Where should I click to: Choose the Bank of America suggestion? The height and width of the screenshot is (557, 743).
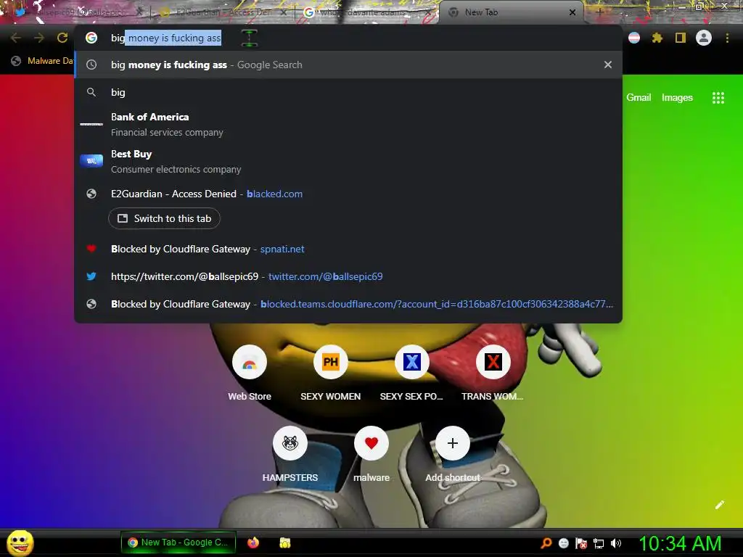(x=348, y=124)
